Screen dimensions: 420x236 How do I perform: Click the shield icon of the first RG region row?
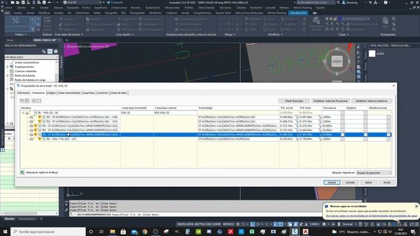[x=39, y=117]
